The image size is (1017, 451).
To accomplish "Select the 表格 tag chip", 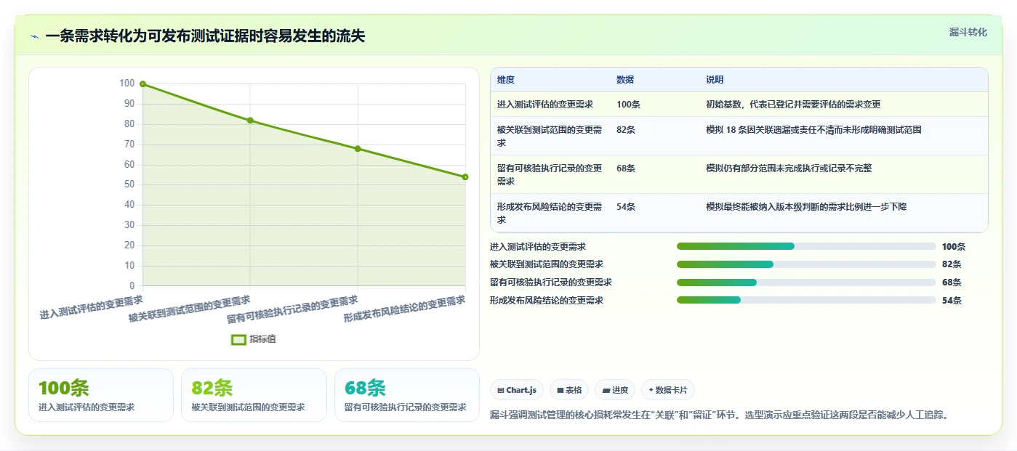I will tap(568, 390).
